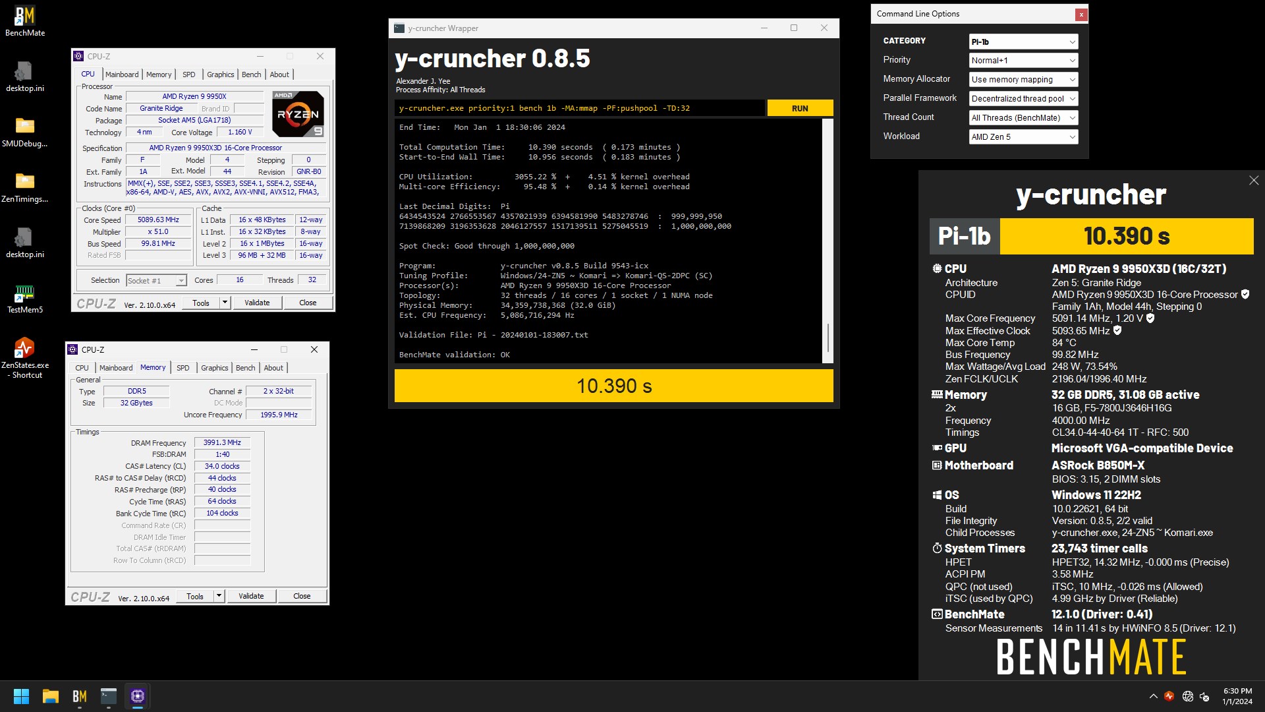Image resolution: width=1265 pixels, height=712 pixels.
Task: Close the y-cruncher result panel
Action: click(x=1253, y=181)
